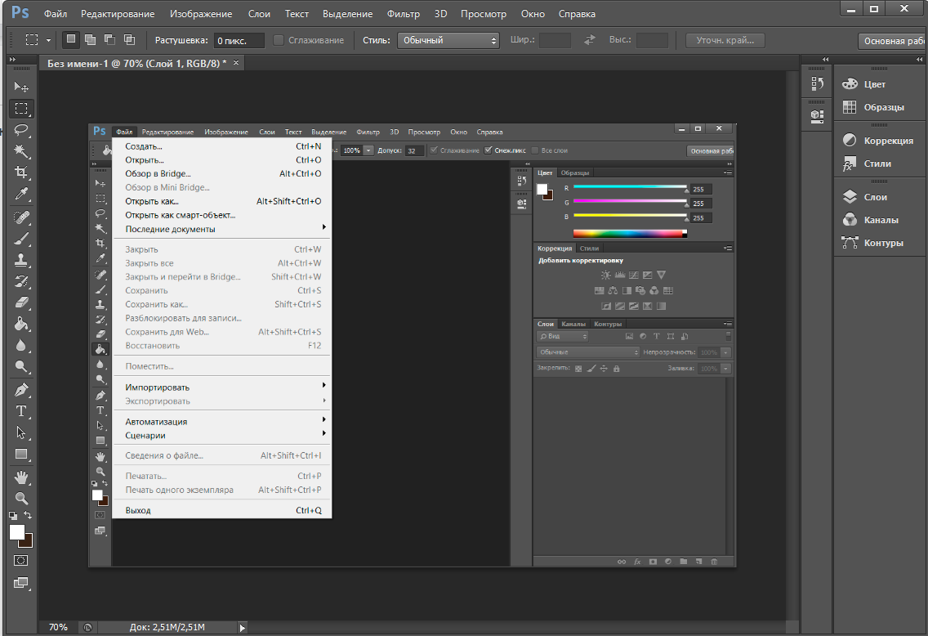The height and width of the screenshot is (636, 928).
Task: Expand Импортировать submenu in embedded File menu
Action: 222,387
